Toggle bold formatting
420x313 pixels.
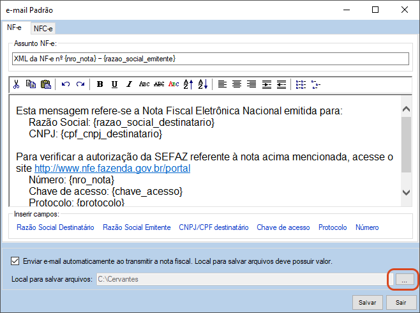pos(100,84)
